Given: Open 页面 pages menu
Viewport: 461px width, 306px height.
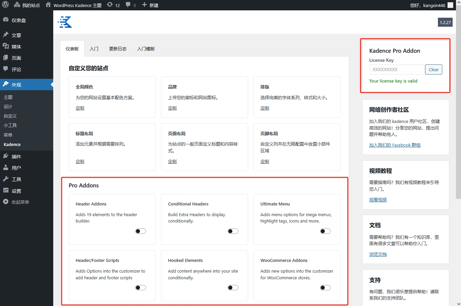Looking at the screenshot, I should [x=26, y=58].
